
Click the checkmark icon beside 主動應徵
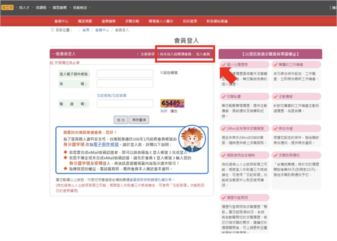click(276, 97)
